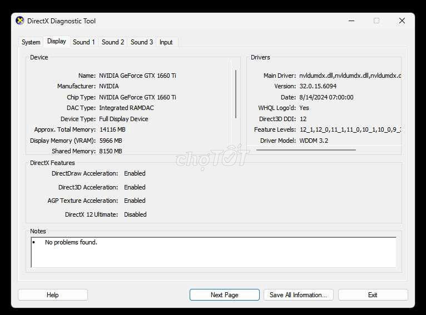Click the Drivers panel horizontal scrollbar
426x315 pixels.
coord(306,150)
